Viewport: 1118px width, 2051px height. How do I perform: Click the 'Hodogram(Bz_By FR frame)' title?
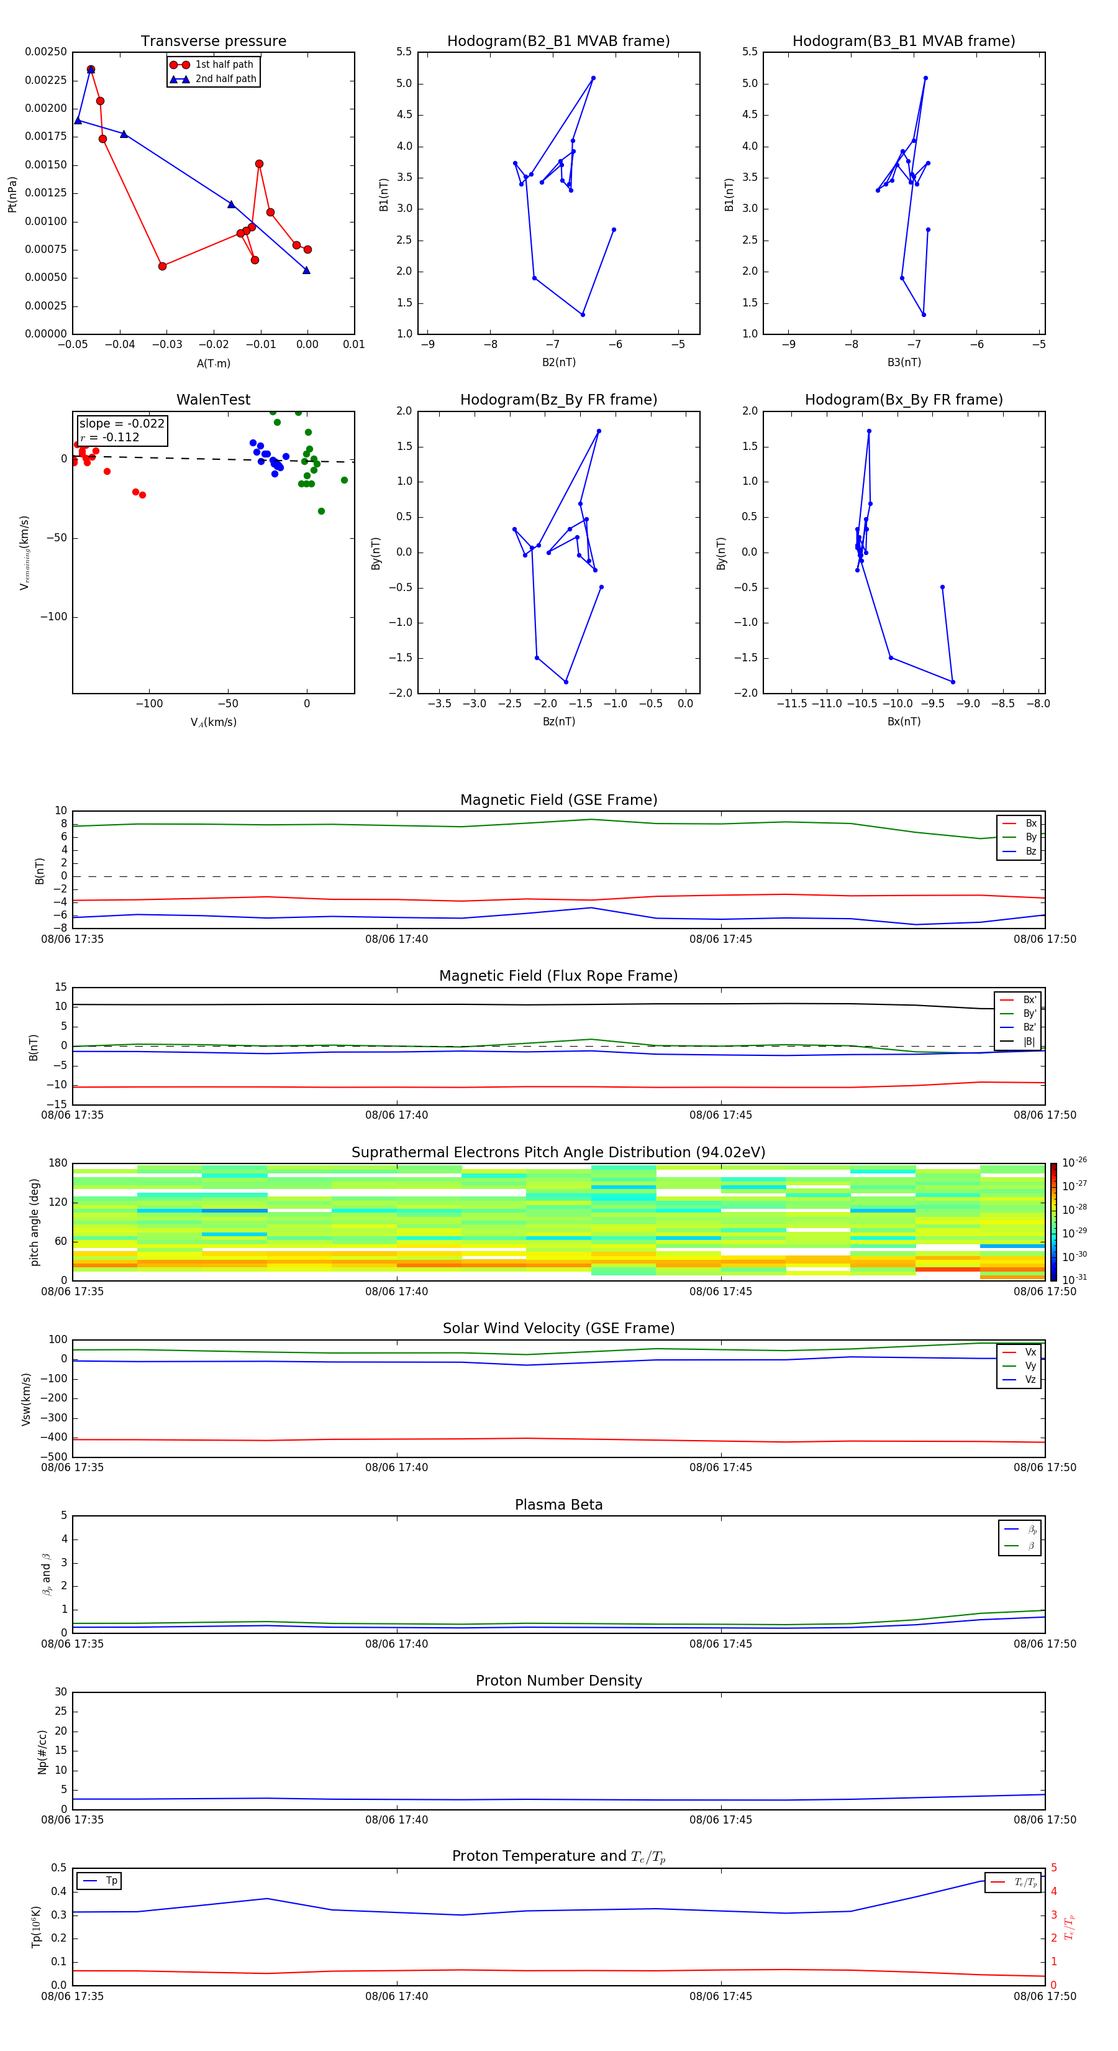tap(558, 400)
